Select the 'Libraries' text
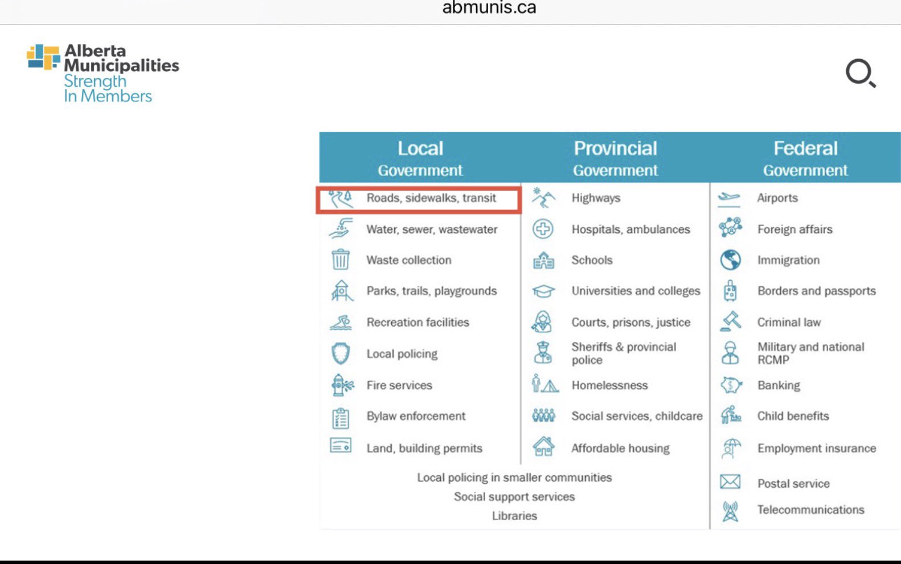 coord(514,516)
